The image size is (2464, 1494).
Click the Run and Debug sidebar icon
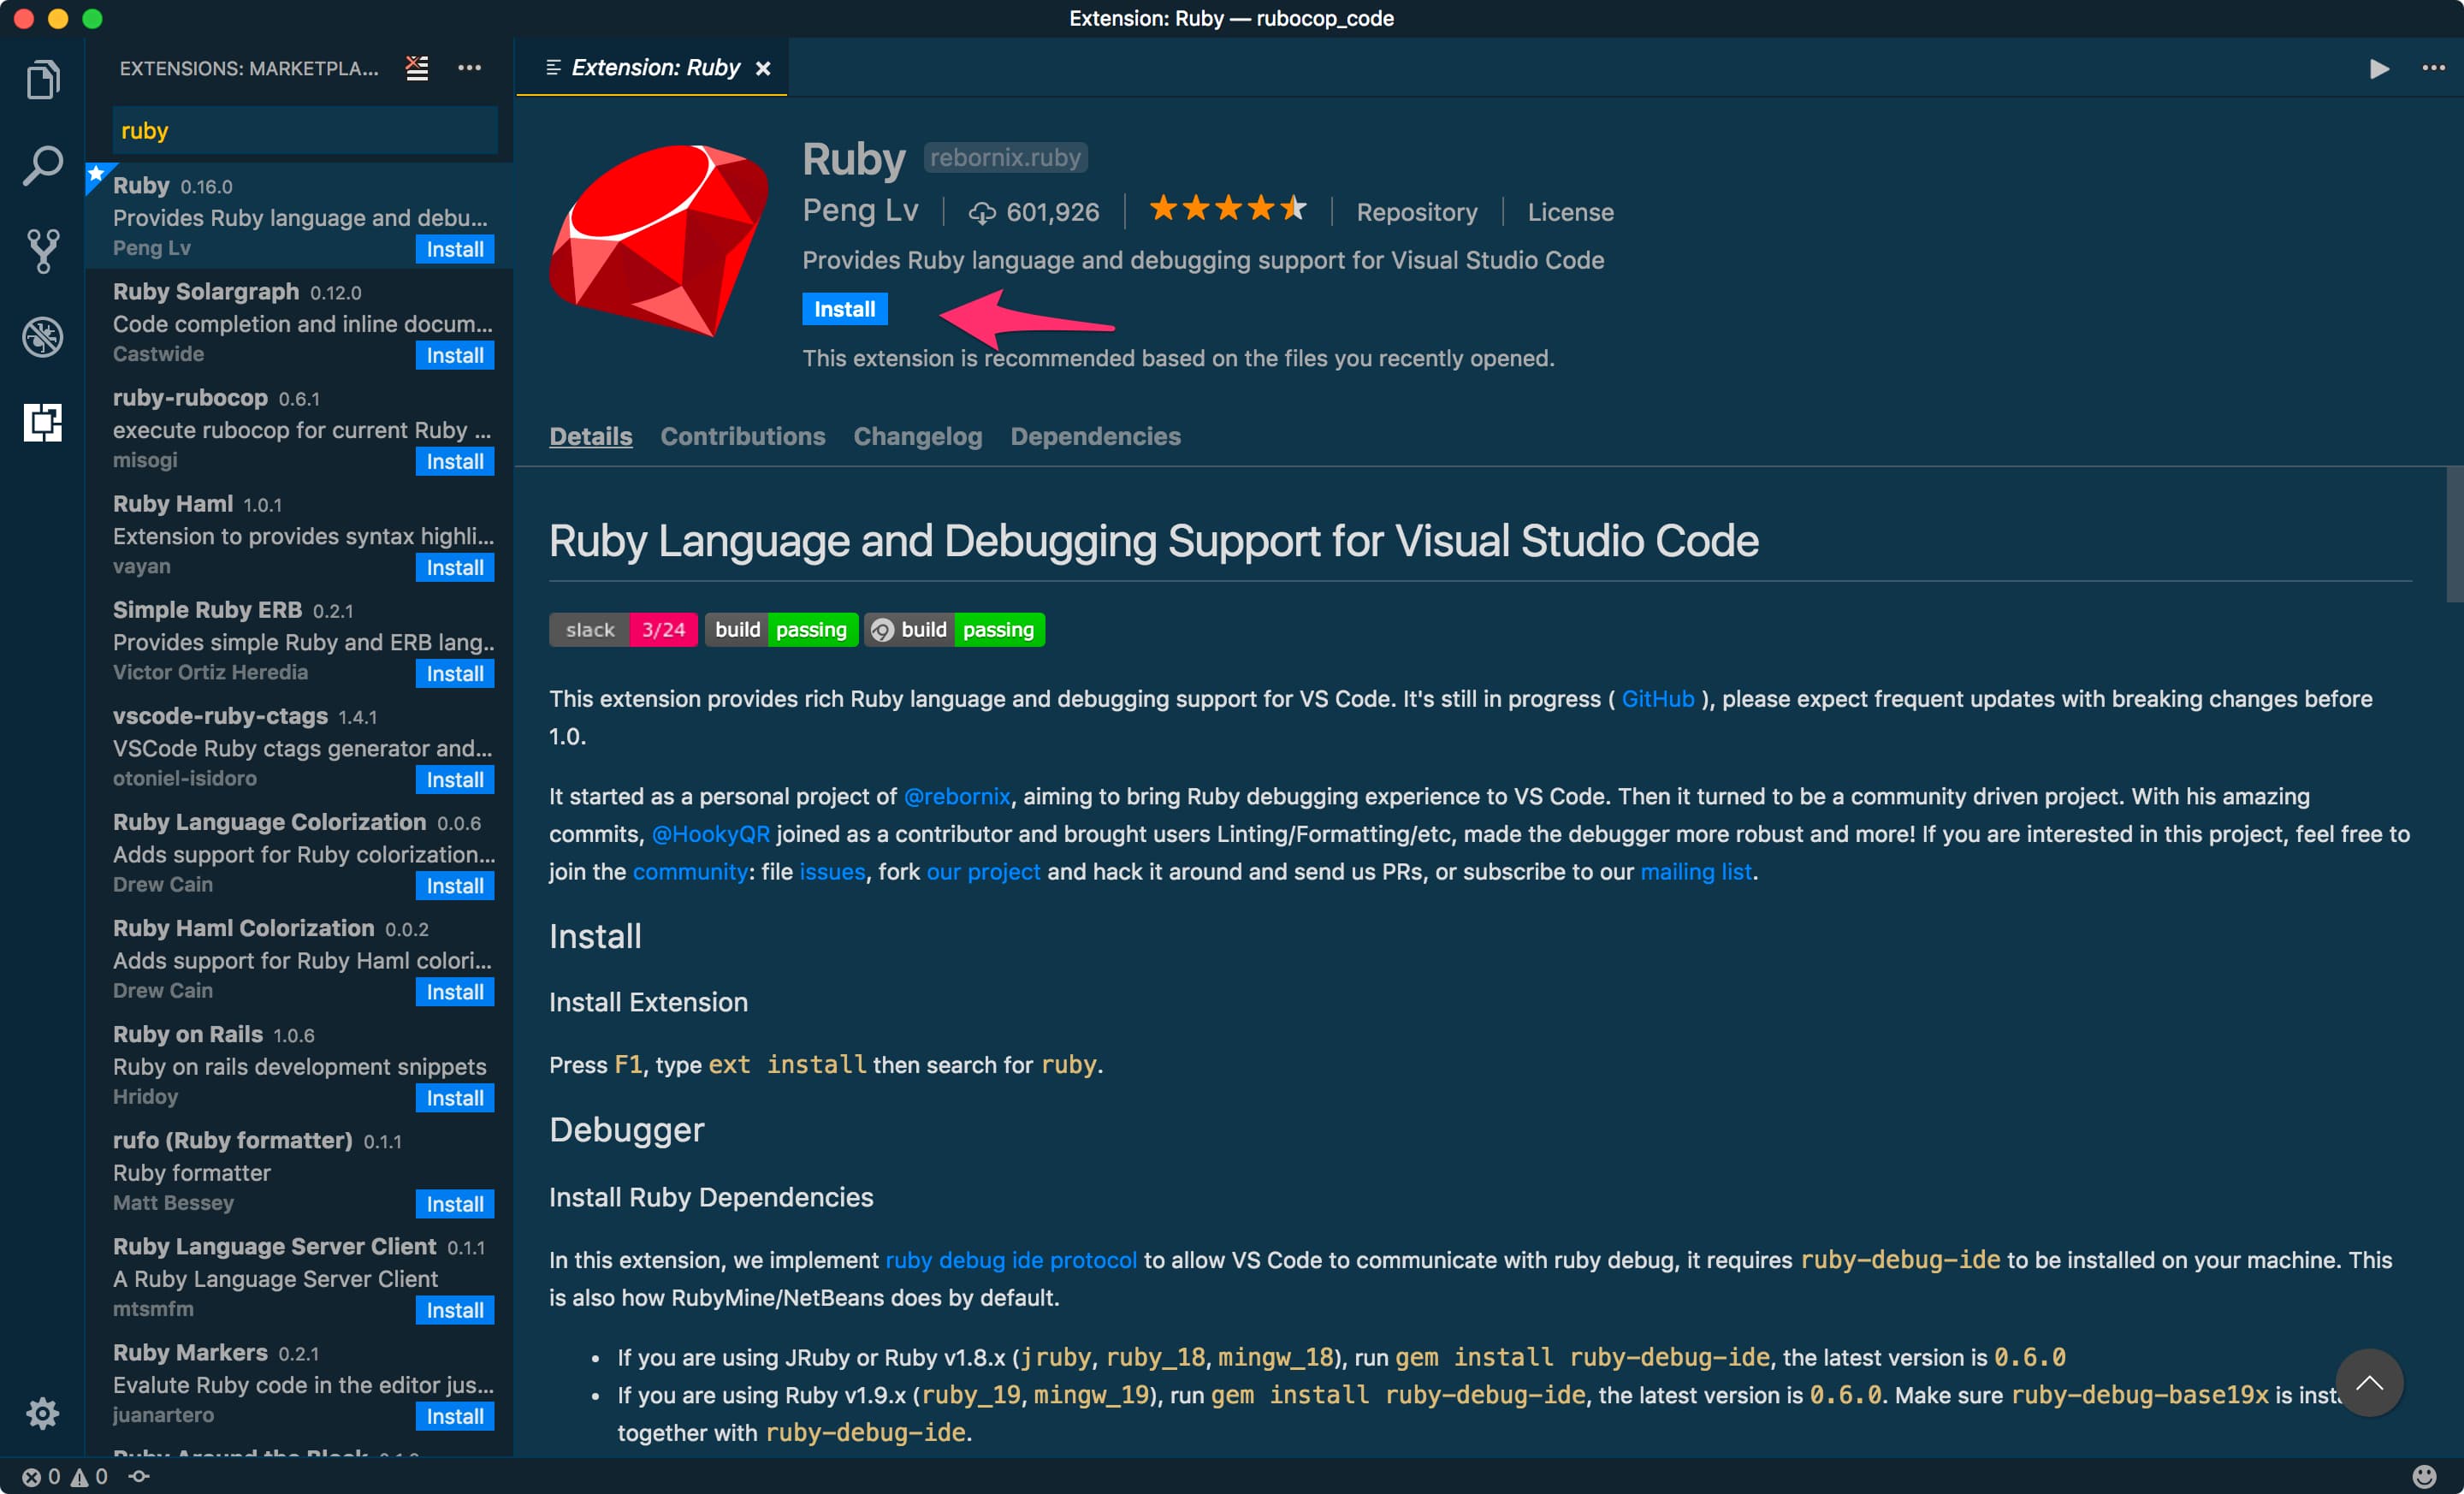(44, 335)
